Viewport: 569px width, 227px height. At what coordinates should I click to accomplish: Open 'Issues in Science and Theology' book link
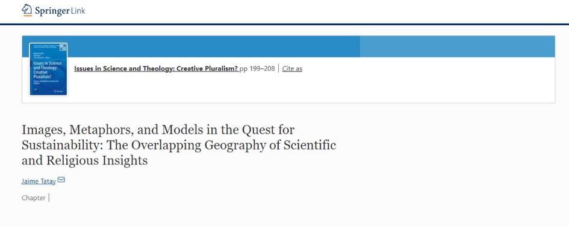pyautogui.click(x=157, y=68)
